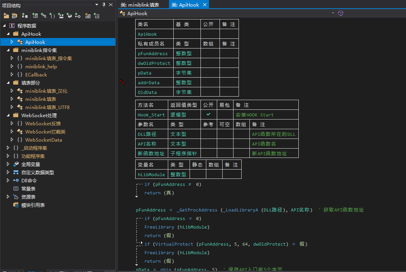Collapse the miniblink指令集 folder
Viewport: 406px width, 272px height.
click(x=8, y=50)
